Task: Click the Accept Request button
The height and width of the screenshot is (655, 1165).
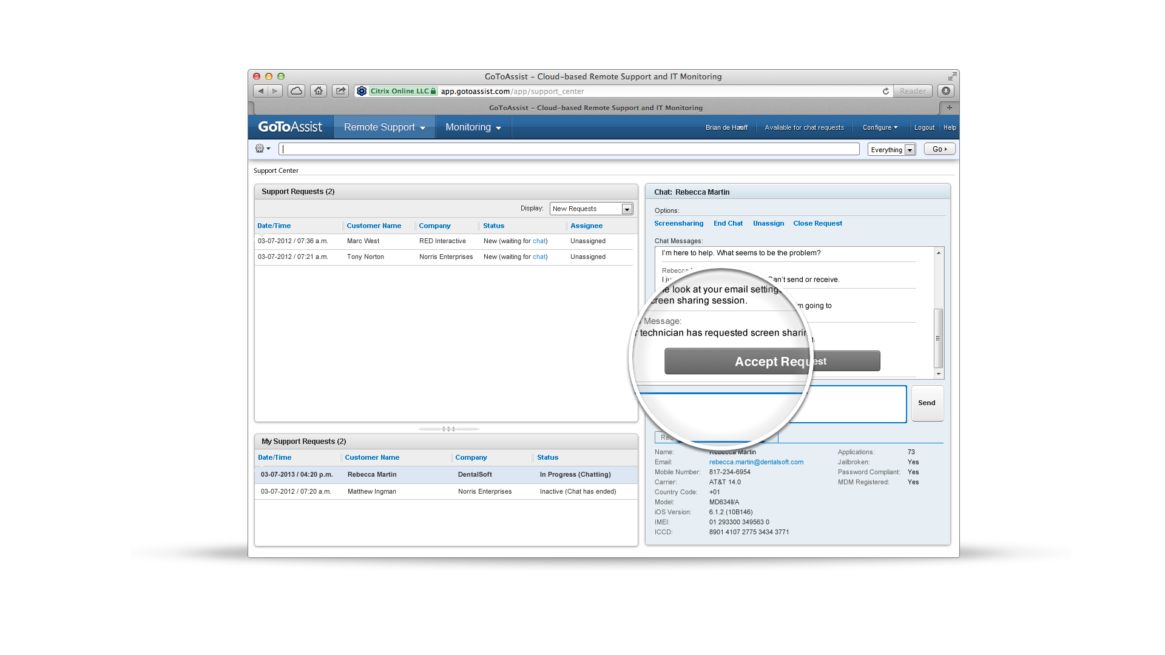Action: (772, 361)
